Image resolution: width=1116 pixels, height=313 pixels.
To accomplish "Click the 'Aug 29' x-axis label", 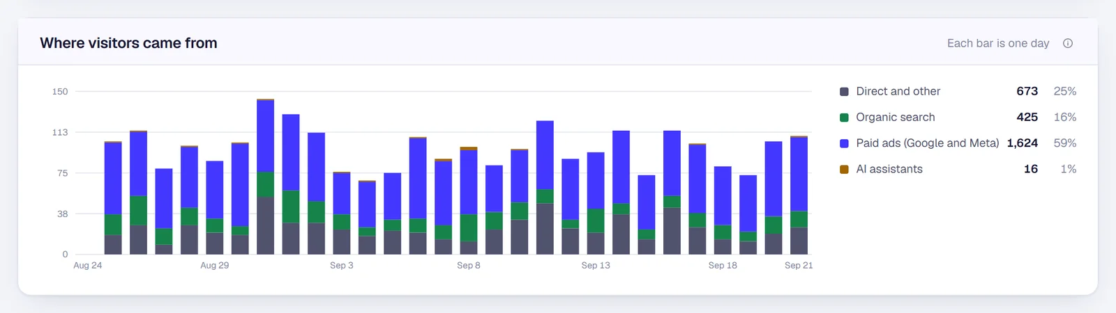I will point(215,265).
